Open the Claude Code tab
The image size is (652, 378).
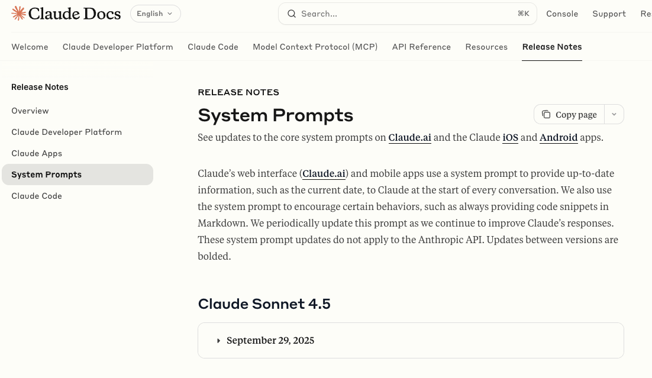pyautogui.click(x=213, y=47)
